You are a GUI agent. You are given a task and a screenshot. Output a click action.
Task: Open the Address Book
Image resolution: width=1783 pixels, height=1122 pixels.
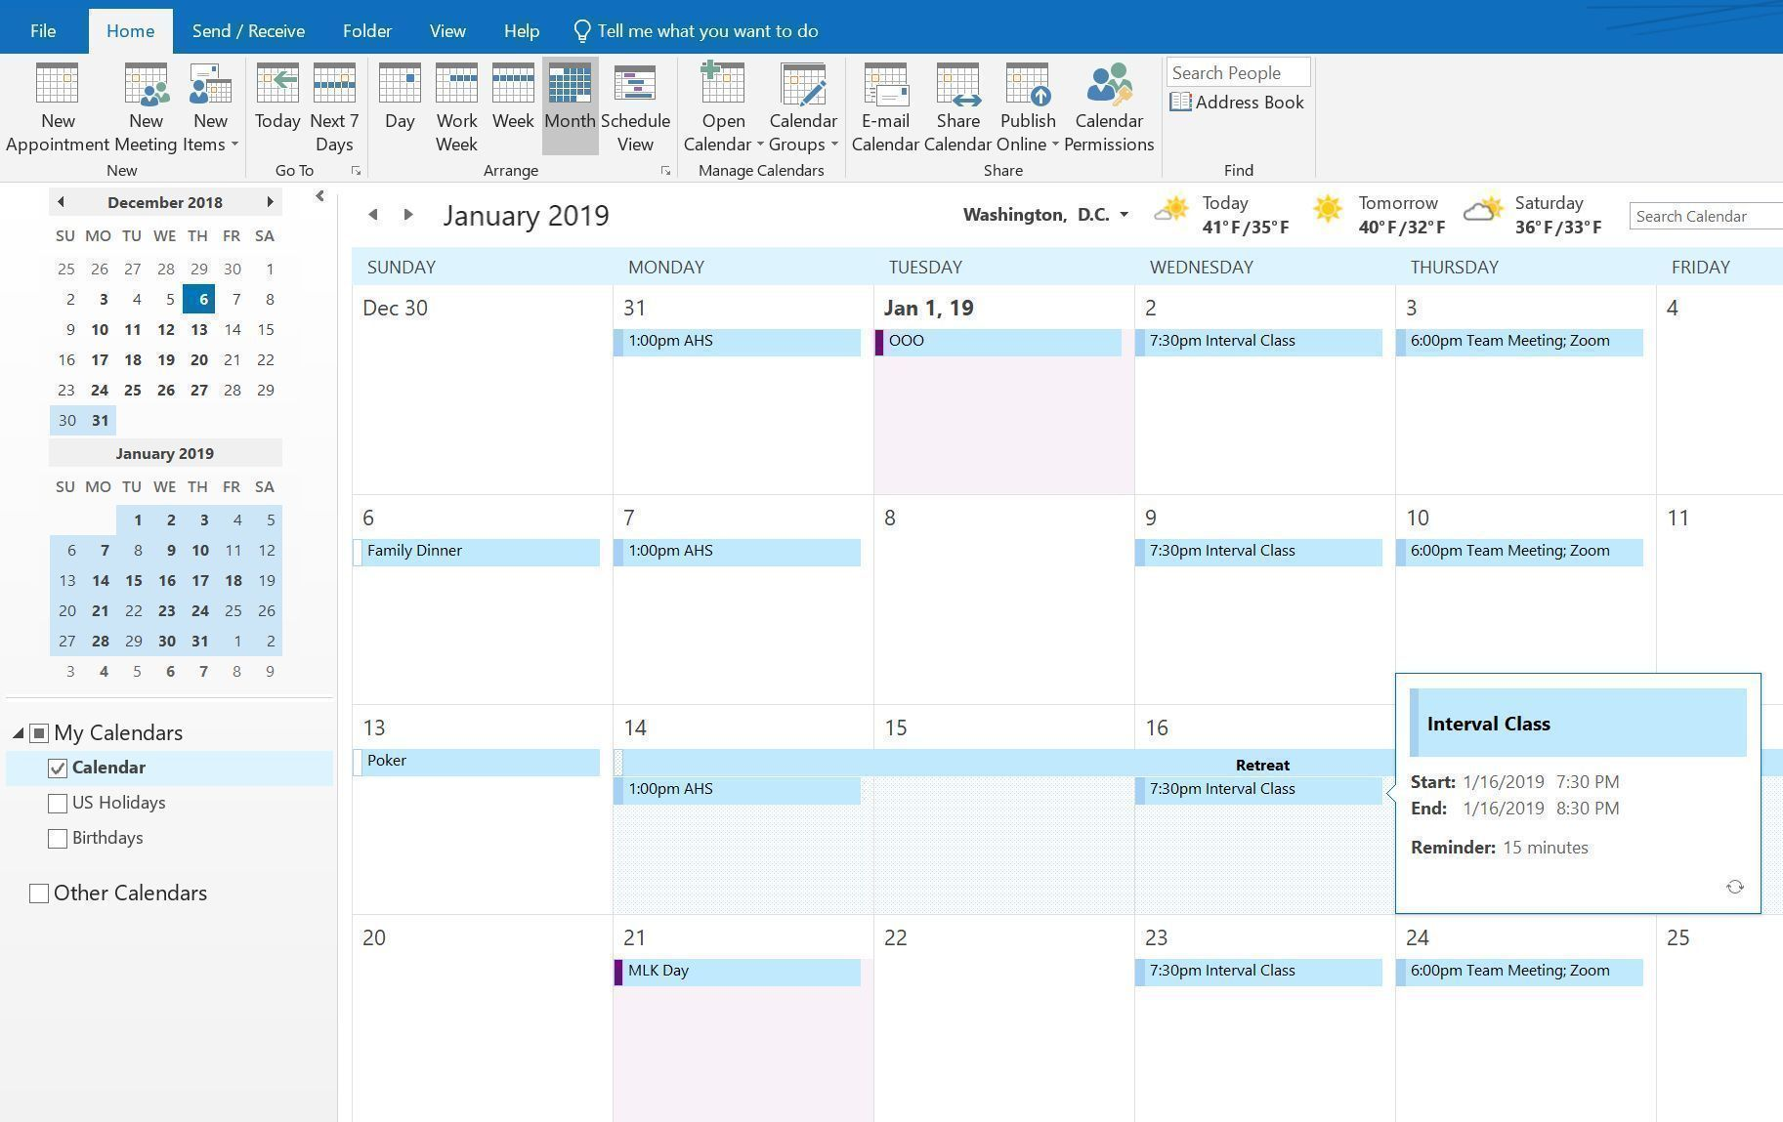[1238, 103]
